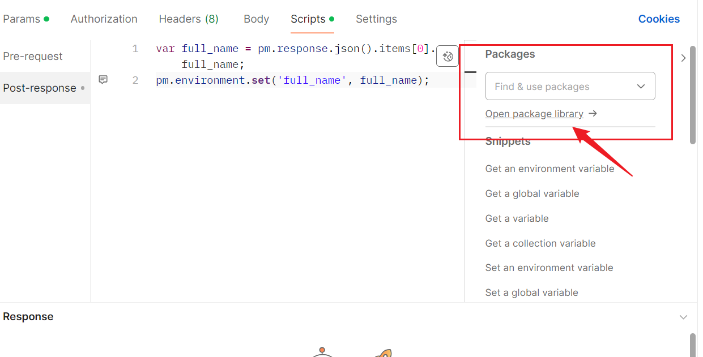
Task: Collapse the snippets side panel chevron
Action: 683,58
